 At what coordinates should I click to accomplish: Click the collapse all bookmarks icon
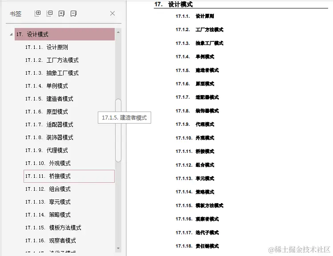pos(49,14)
